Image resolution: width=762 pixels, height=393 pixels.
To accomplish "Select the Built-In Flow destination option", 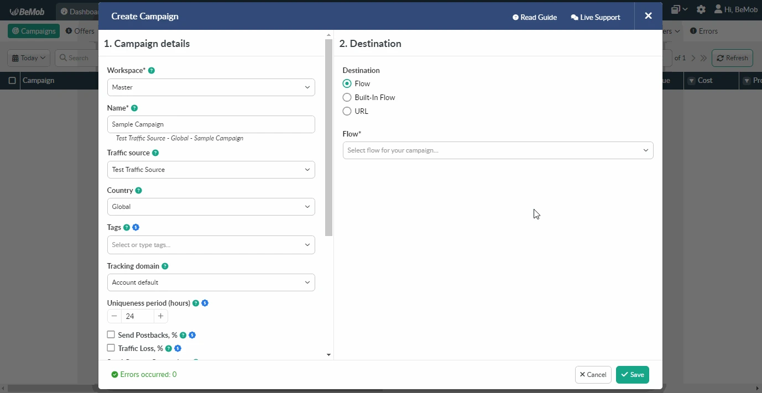I will coord(347,97).
